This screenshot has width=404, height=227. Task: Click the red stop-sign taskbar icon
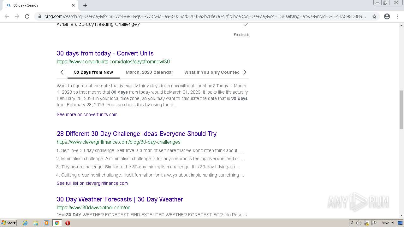click(68, 223)
